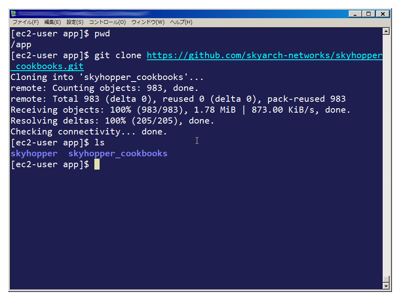Click the '/app' output line
This screenshot has height=300, width=400.
tap(21, 45)
